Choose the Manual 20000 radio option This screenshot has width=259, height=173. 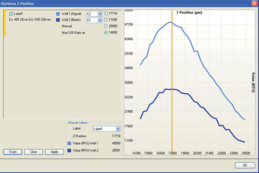point(106,26)
